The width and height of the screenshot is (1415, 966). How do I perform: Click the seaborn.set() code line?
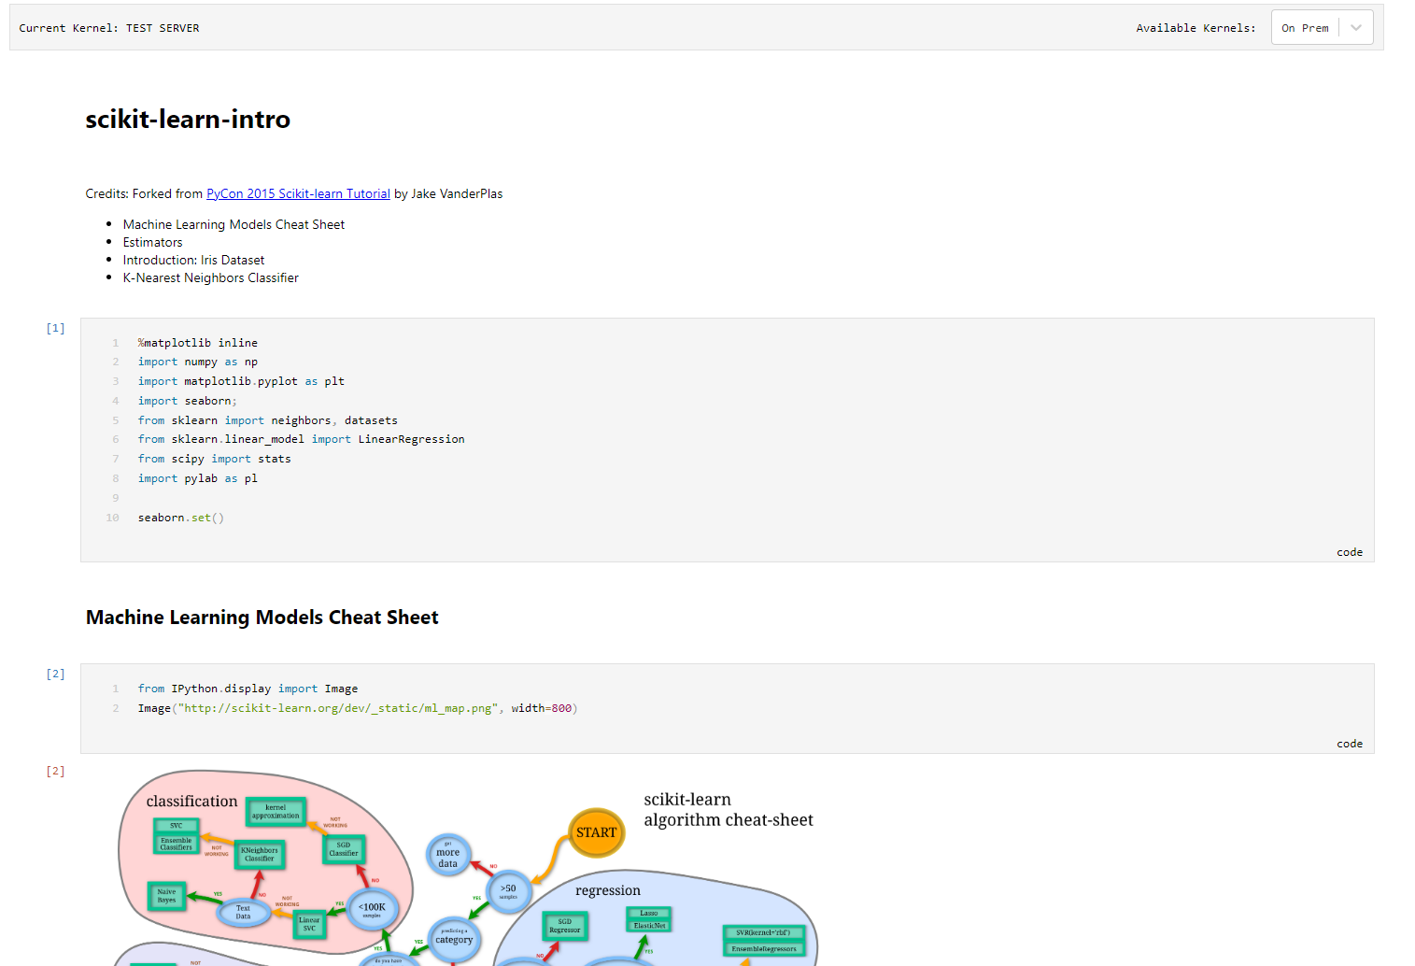tap(181, 518)
